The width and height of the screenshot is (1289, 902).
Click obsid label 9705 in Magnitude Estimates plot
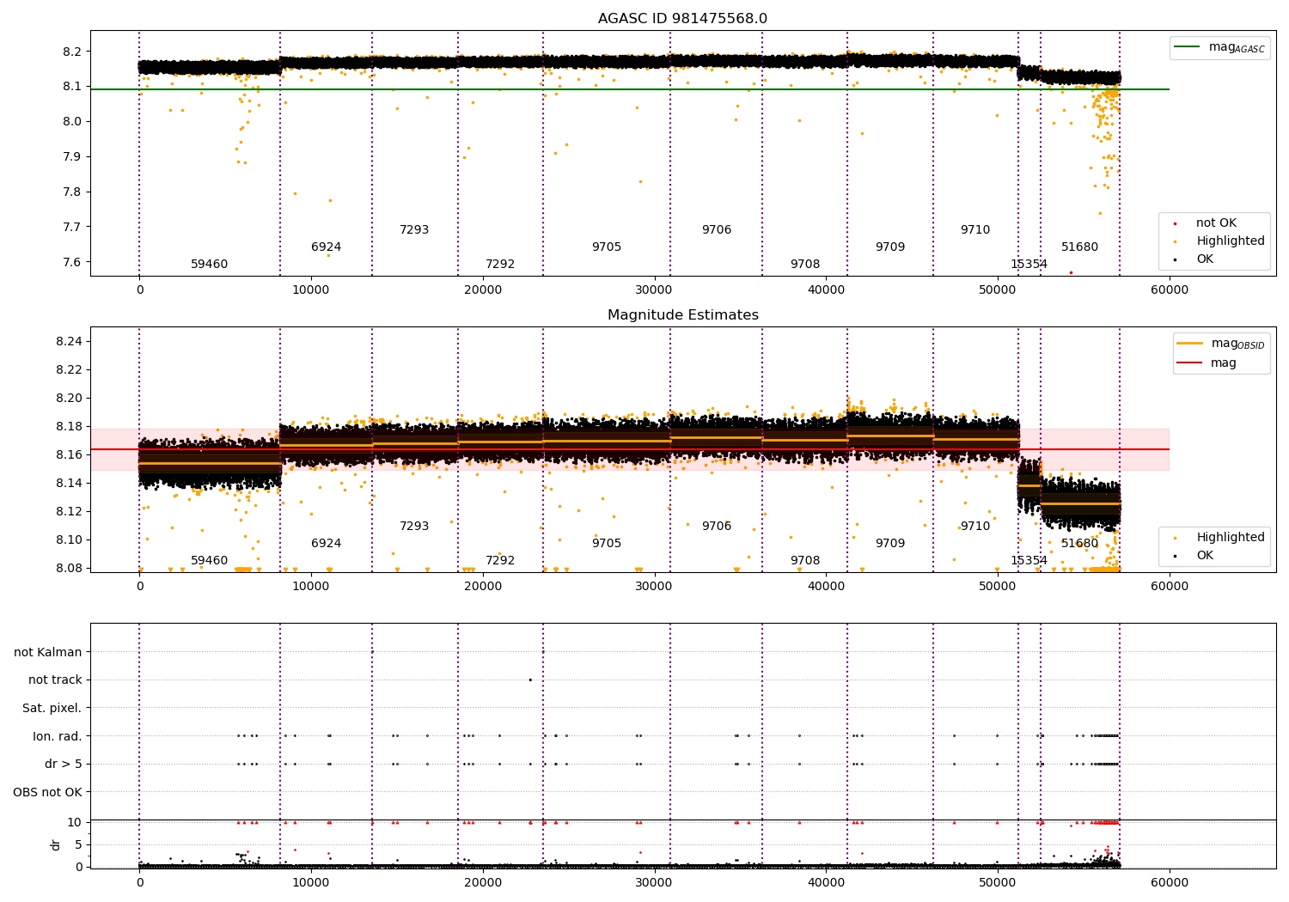pos(607,544)
